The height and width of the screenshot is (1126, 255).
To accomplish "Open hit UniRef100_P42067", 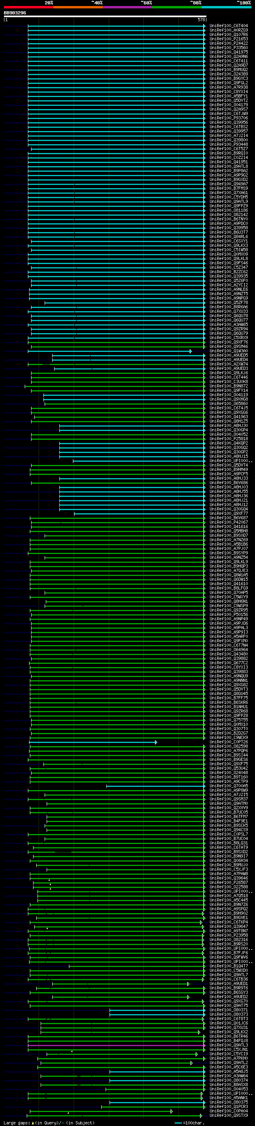I will [228, 522].
